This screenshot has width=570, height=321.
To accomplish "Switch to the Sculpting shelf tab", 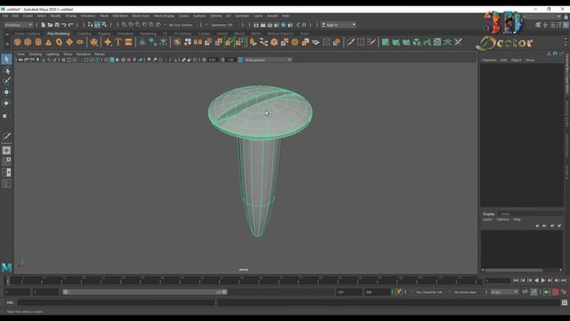I will click(x=84, y=34).
